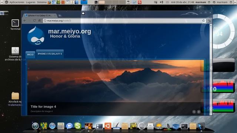The height and width of the screenshot is (133, 237).
Task: Open the Aircrack-ng folder on the desktop
Action: coord(15,99)
